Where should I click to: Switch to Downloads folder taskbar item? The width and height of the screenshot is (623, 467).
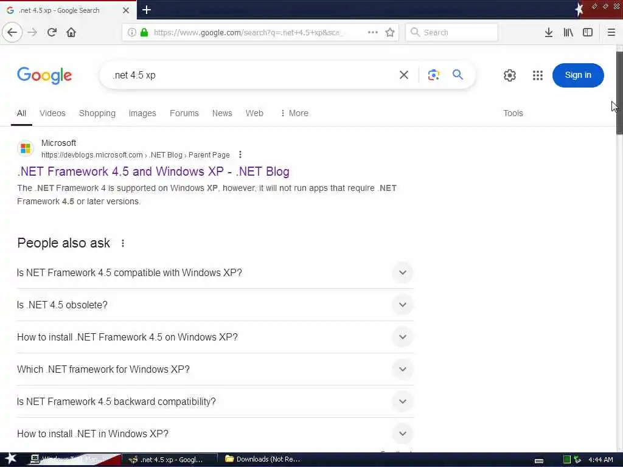coord(263,459)
